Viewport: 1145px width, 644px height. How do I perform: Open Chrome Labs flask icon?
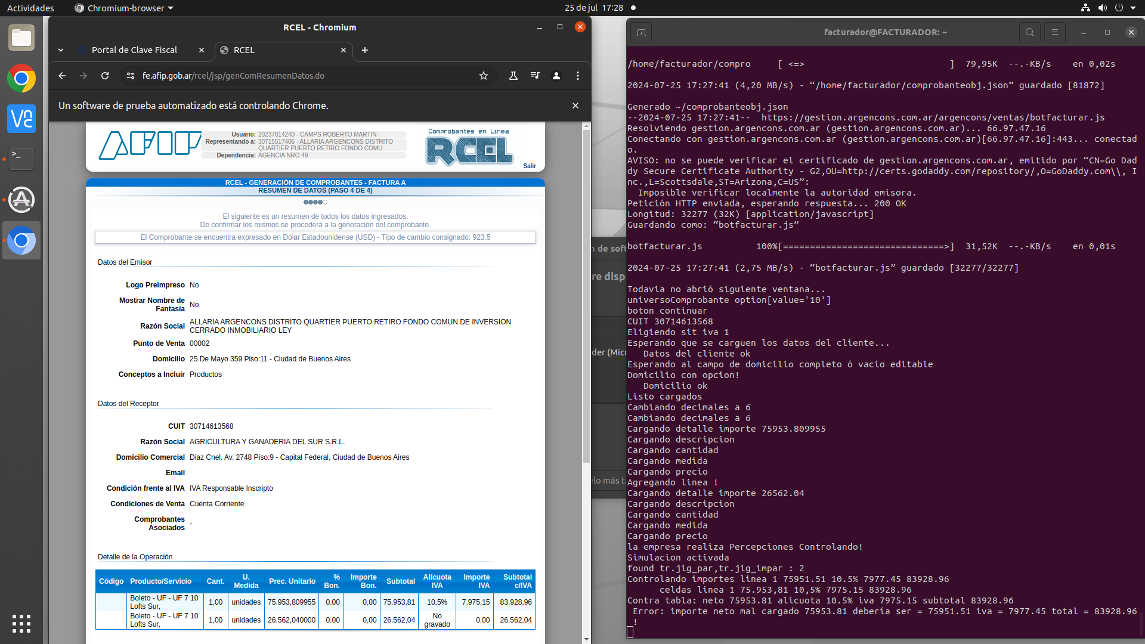[x=513, y=76]
